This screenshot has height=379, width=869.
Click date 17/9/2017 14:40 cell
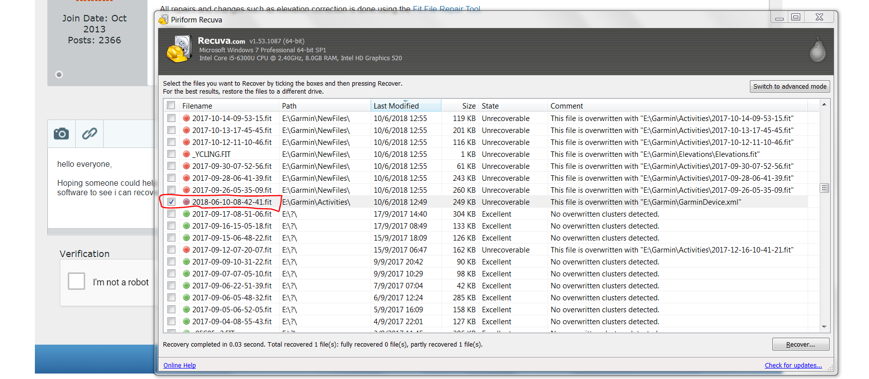point(401,214)
